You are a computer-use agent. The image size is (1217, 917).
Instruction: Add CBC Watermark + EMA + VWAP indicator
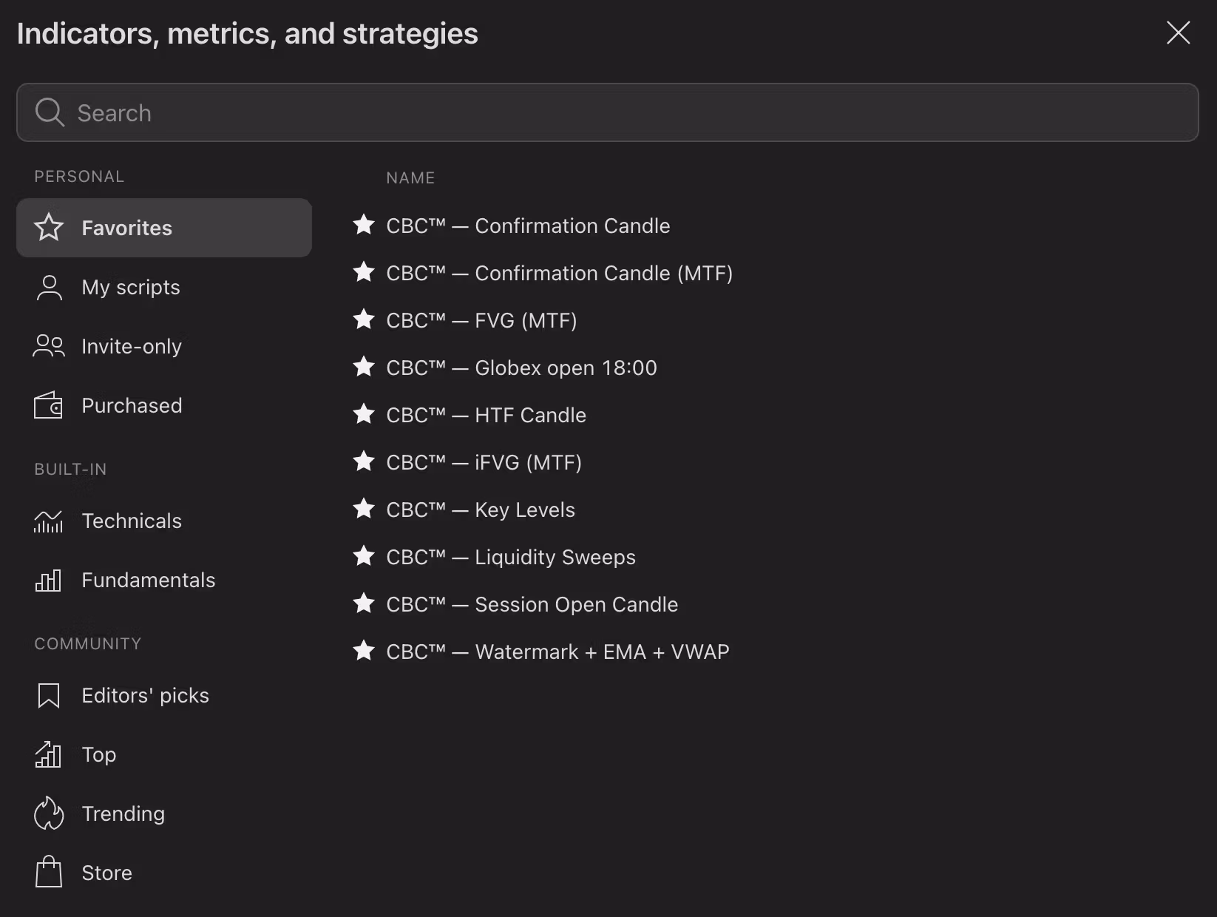click(x=557, y=652)
